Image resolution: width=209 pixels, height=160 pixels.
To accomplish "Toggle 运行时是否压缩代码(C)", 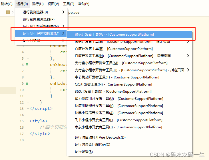I will [x=129, y=145].
